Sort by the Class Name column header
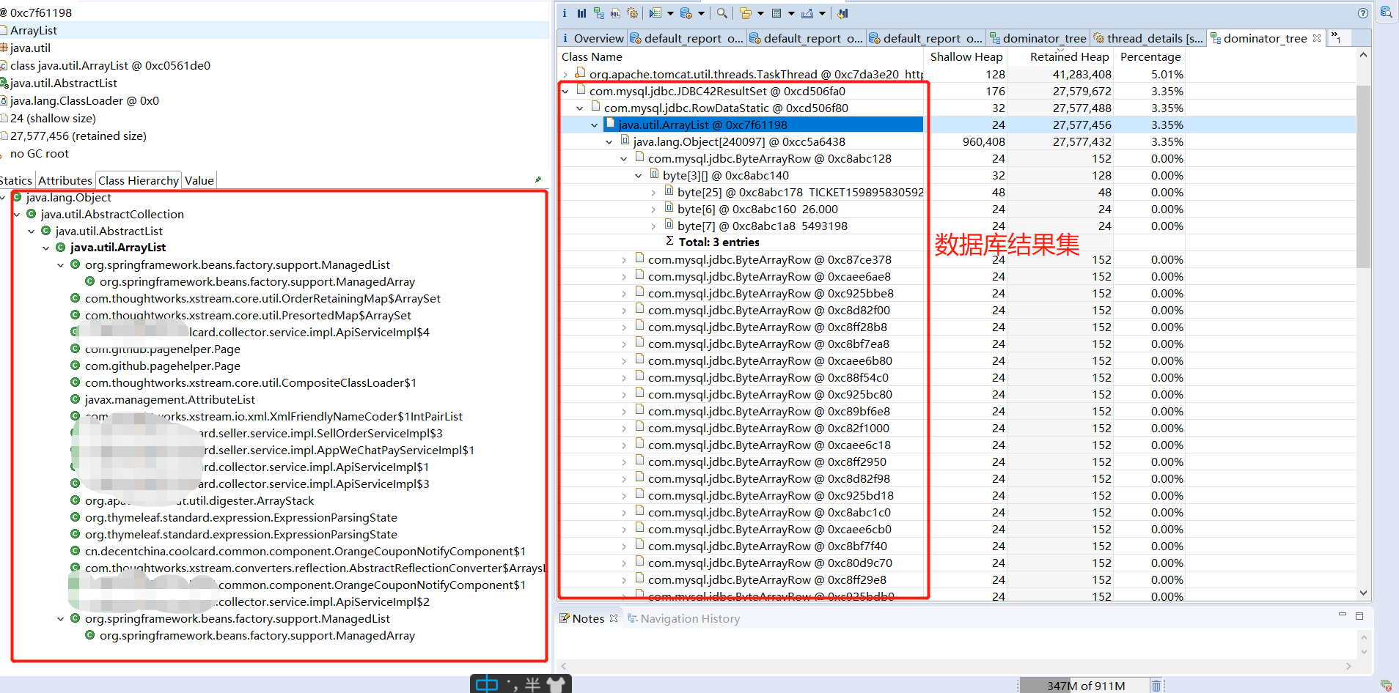 pyautogui.click(x=741, y=56)
